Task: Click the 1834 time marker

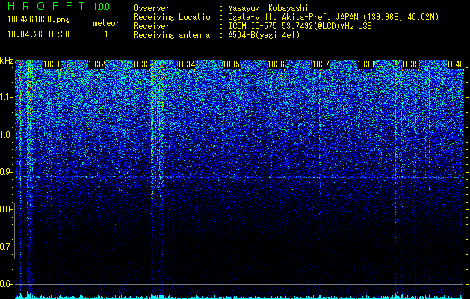Action: (187, 64)
